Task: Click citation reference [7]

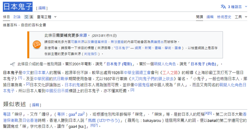Action: 96,126
